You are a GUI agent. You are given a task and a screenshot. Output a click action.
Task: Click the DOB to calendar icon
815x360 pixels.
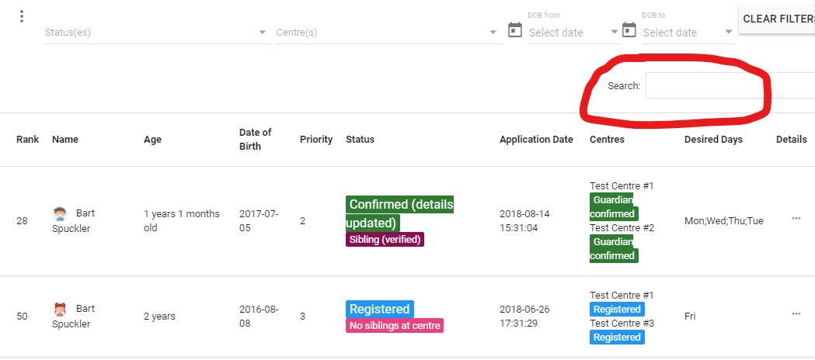click(x=629, y=29)
